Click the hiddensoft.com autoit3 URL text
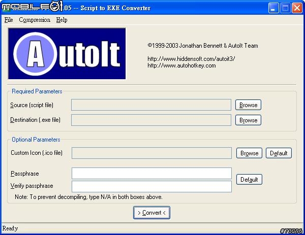The image size is (305, 235). tap(191, 59)
